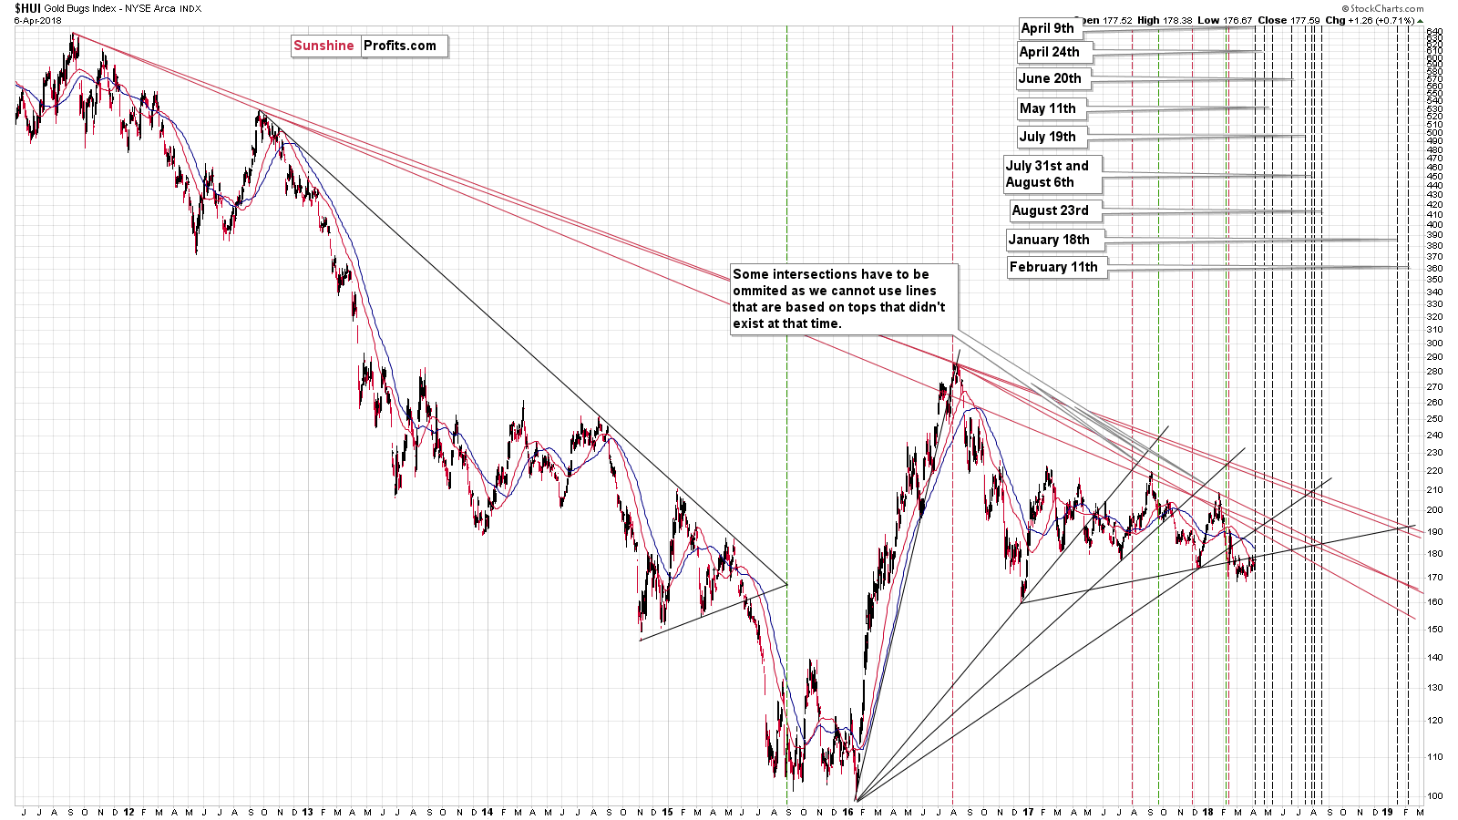Click the 300 price level on right axis
Viewport: 1458px width, 820px height.
(1435, 343)
